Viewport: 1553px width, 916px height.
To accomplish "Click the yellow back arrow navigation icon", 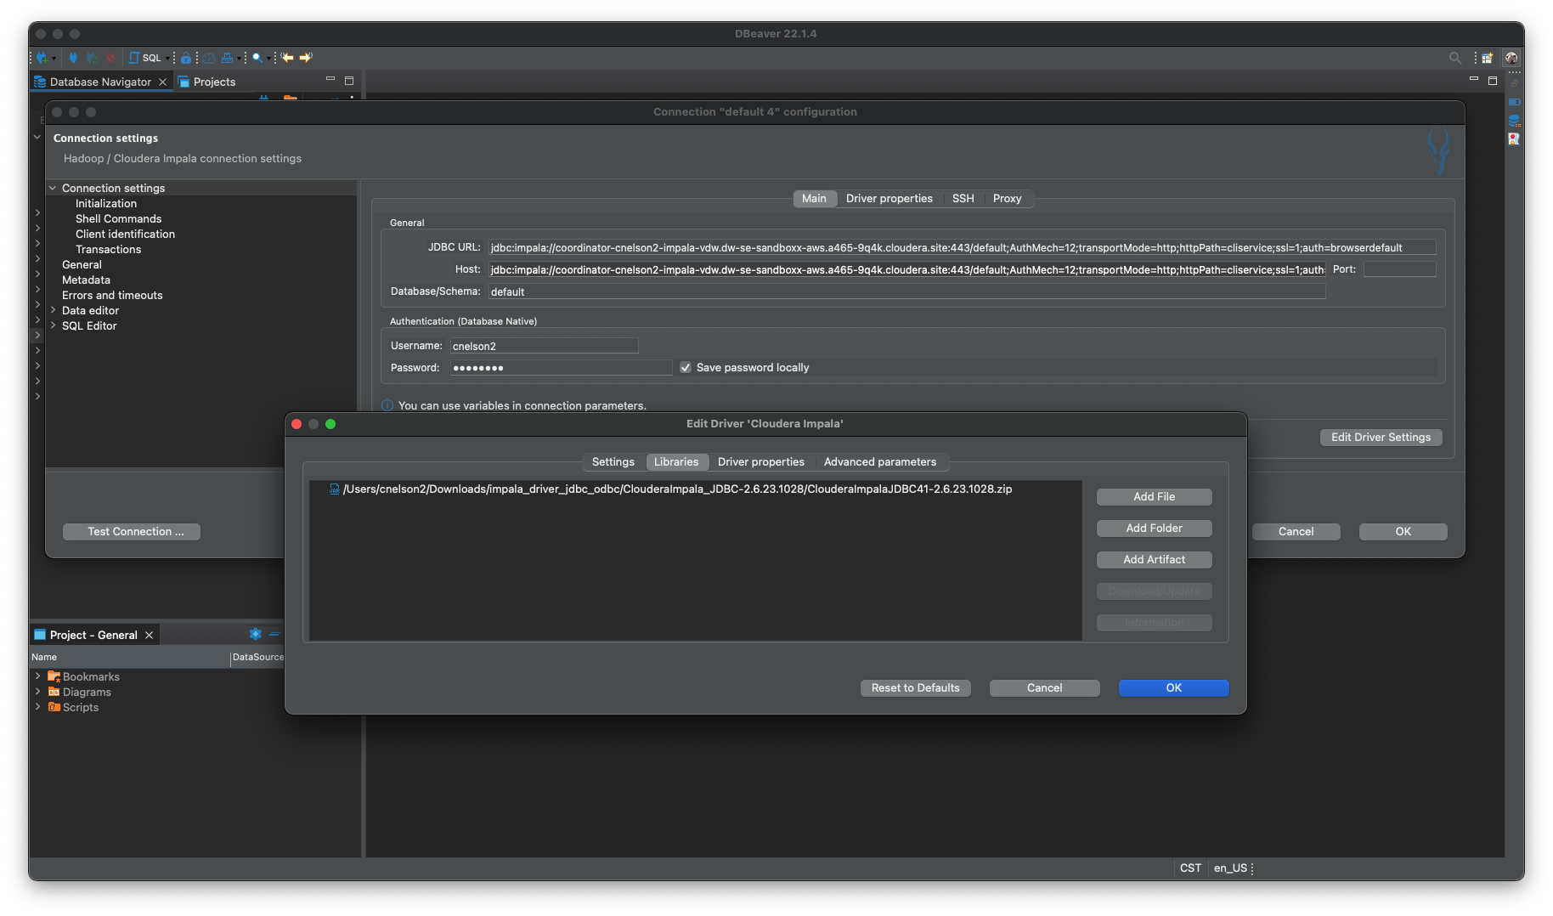I will click(x=287, y=58).
